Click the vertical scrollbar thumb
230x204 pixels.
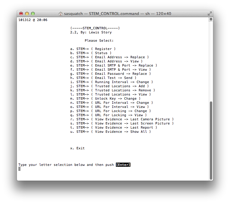click(x=211, y=140)
